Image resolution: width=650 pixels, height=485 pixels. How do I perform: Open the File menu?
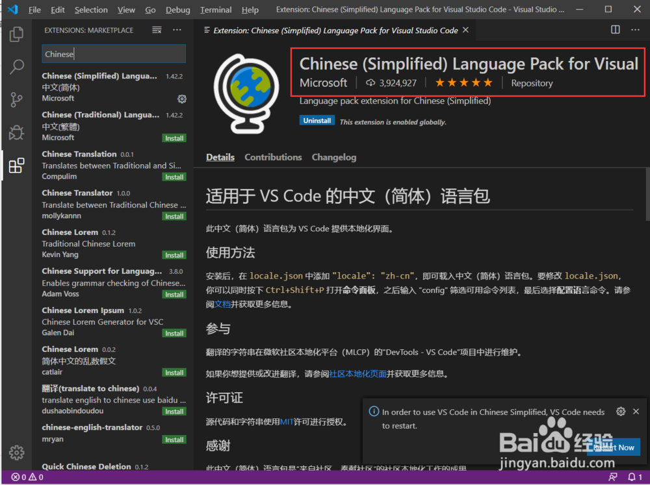34,10
